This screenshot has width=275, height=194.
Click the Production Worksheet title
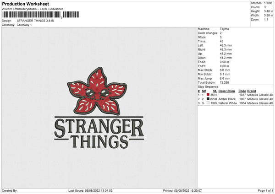(26, 4)
